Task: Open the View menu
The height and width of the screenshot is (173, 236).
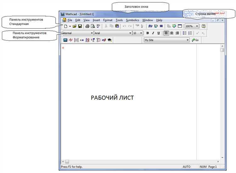Action: coord(87,20)
